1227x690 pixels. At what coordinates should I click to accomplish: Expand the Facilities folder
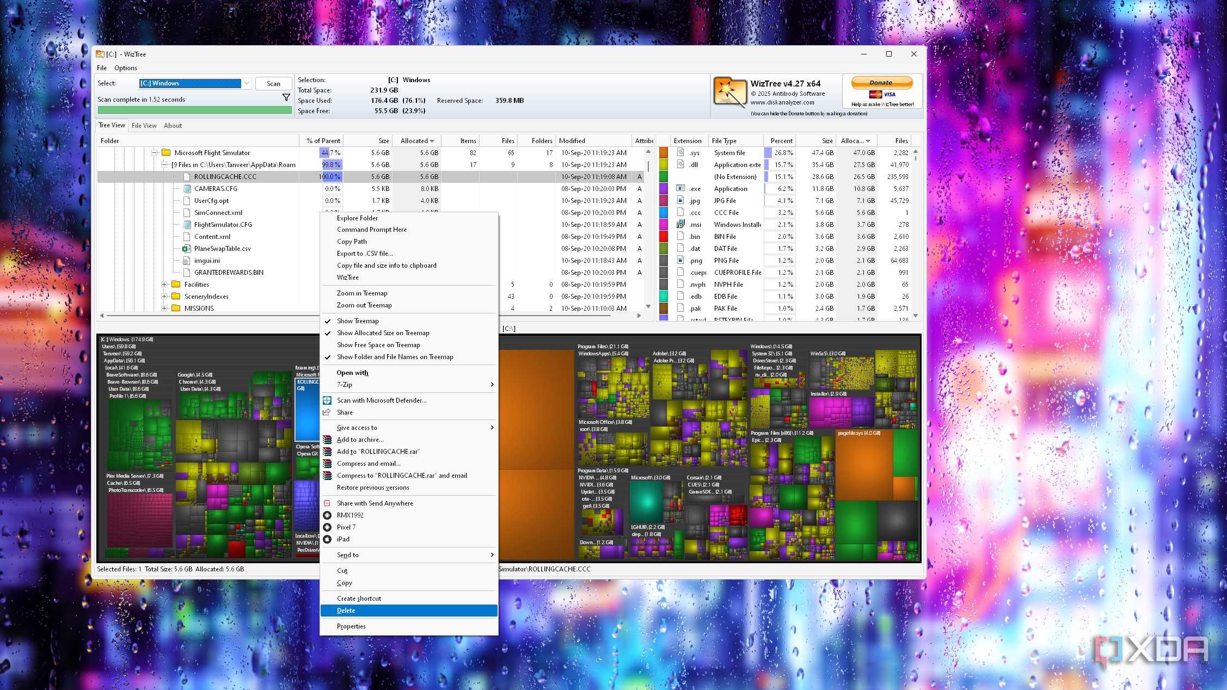pos(164,285)
